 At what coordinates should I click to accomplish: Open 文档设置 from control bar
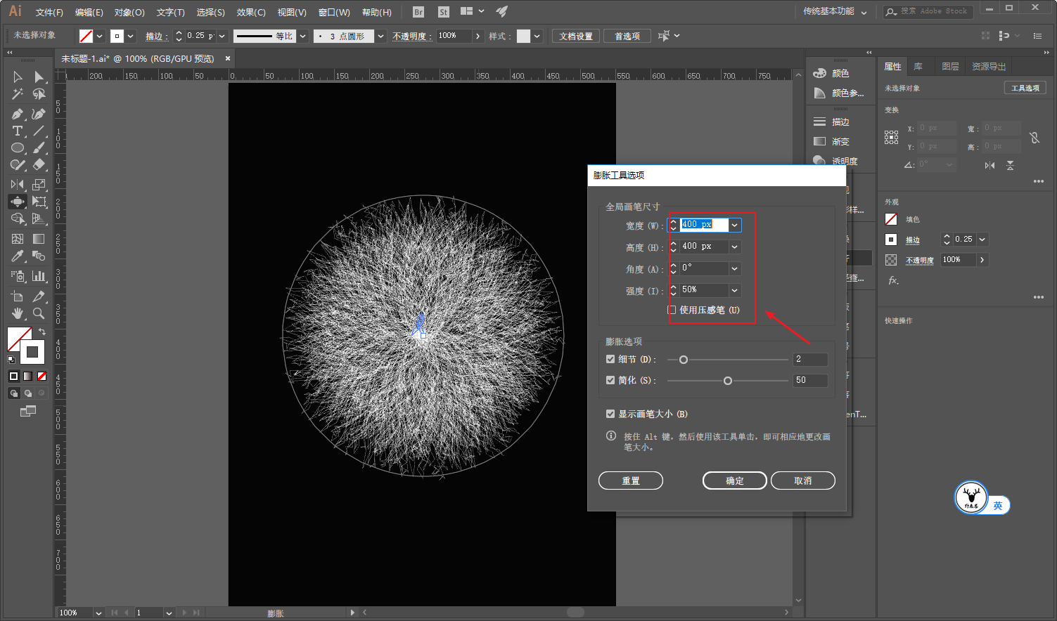point(576,36)
